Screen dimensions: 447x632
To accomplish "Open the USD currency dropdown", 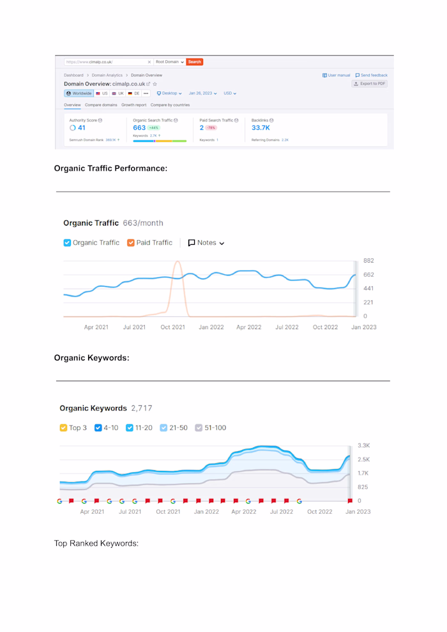I will (228, 93).
